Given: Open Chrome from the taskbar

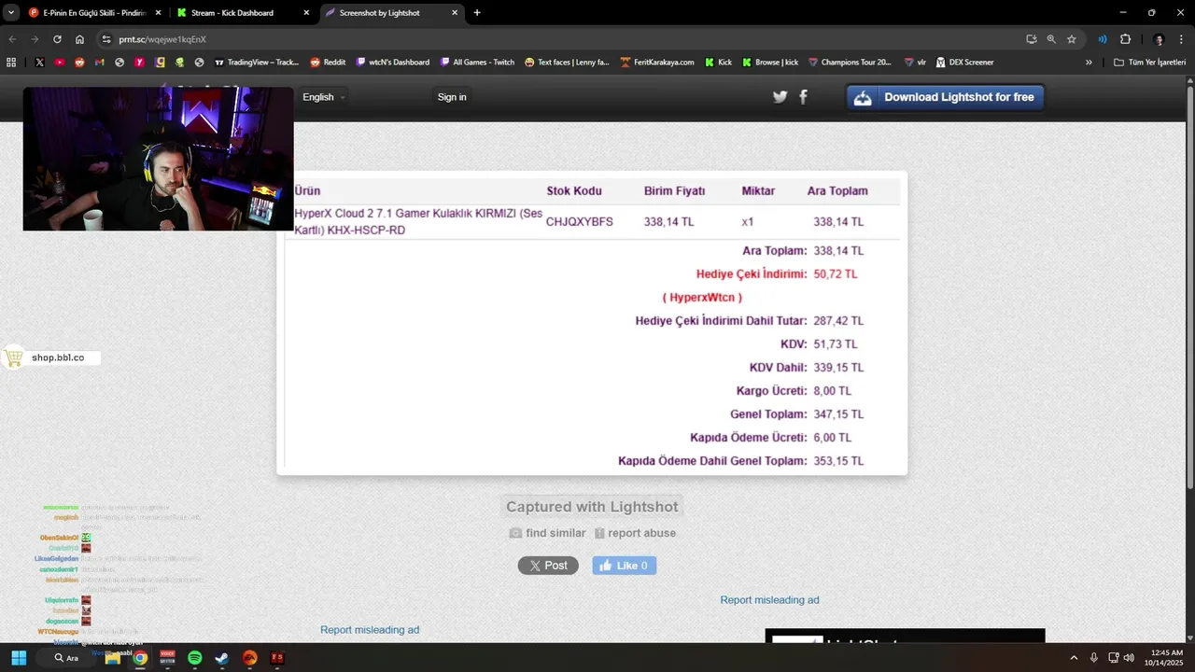Looking at the screenshot, I should point(139,658).
